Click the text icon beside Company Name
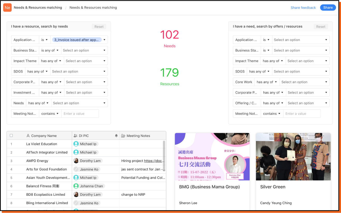The height and width of the screenshot is (213, 341). pyautogui.click(x=28, y=136)
